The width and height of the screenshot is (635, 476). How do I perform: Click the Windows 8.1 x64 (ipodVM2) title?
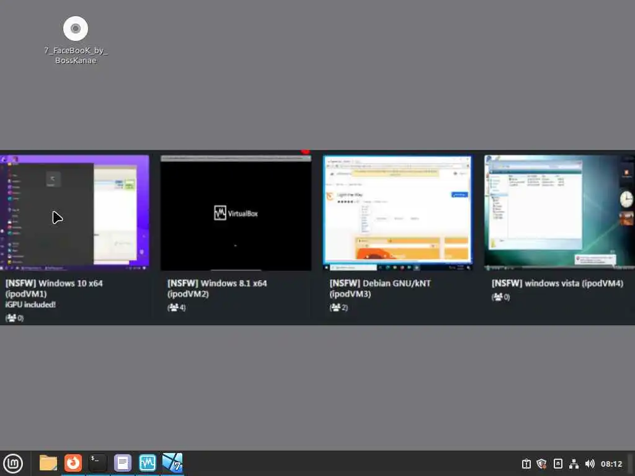click(217, 289)
